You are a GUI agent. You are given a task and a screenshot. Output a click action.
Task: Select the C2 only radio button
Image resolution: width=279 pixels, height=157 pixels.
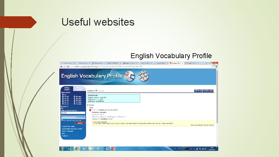(x=75, y=104)
